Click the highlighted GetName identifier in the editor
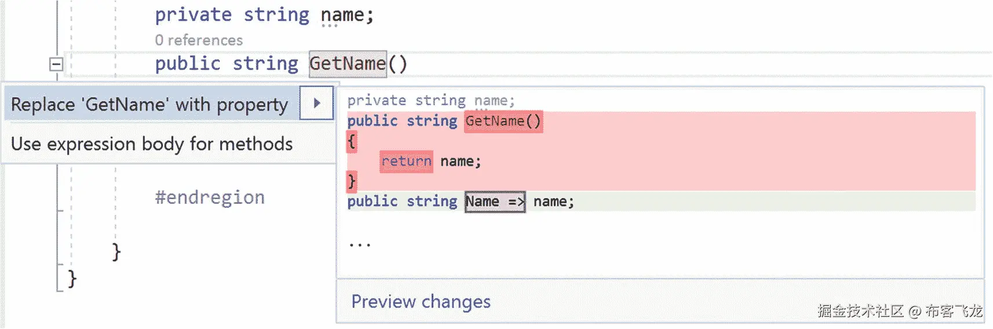Viewport: 993px width, 329px height. [x=348, y=63]
